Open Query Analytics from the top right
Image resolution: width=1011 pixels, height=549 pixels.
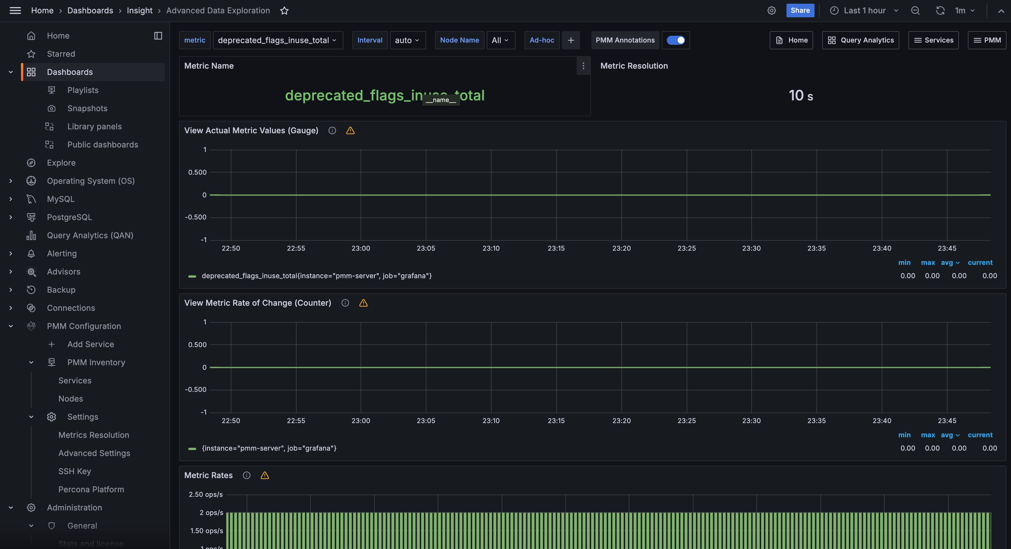pyautogui.click(x=860, y=40)
